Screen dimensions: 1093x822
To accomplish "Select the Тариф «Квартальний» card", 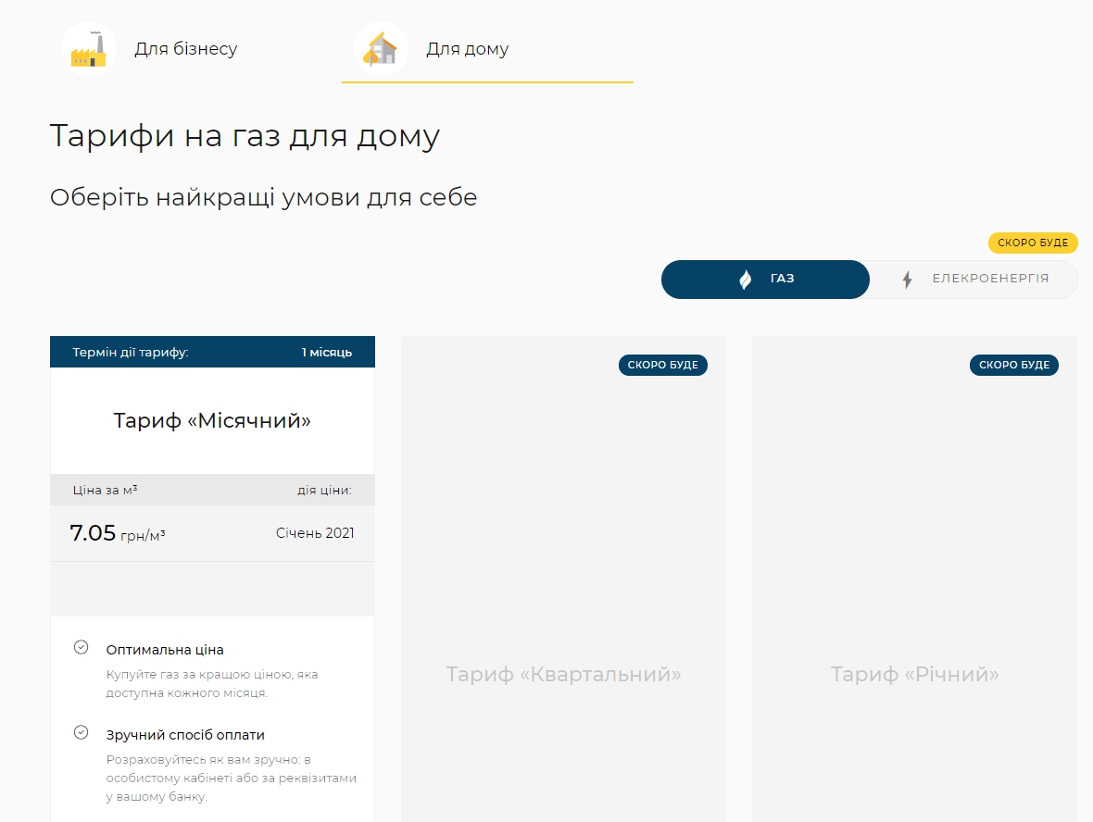I will 563,579.
